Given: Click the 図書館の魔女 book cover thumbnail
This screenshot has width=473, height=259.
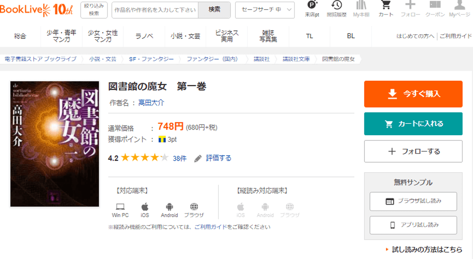Looking at the screenshot, I should point(55,144).
